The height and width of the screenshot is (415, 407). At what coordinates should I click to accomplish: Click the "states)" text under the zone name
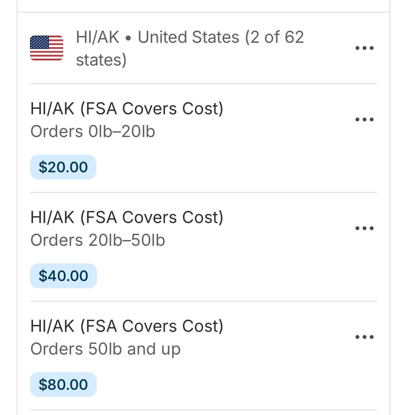[x=101, y=60]
